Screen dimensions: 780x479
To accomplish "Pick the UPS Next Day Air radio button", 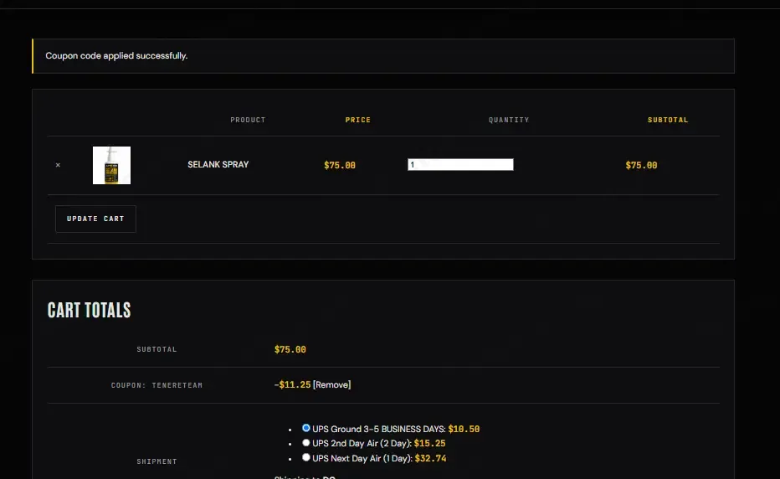I will (x=306, y=457).
